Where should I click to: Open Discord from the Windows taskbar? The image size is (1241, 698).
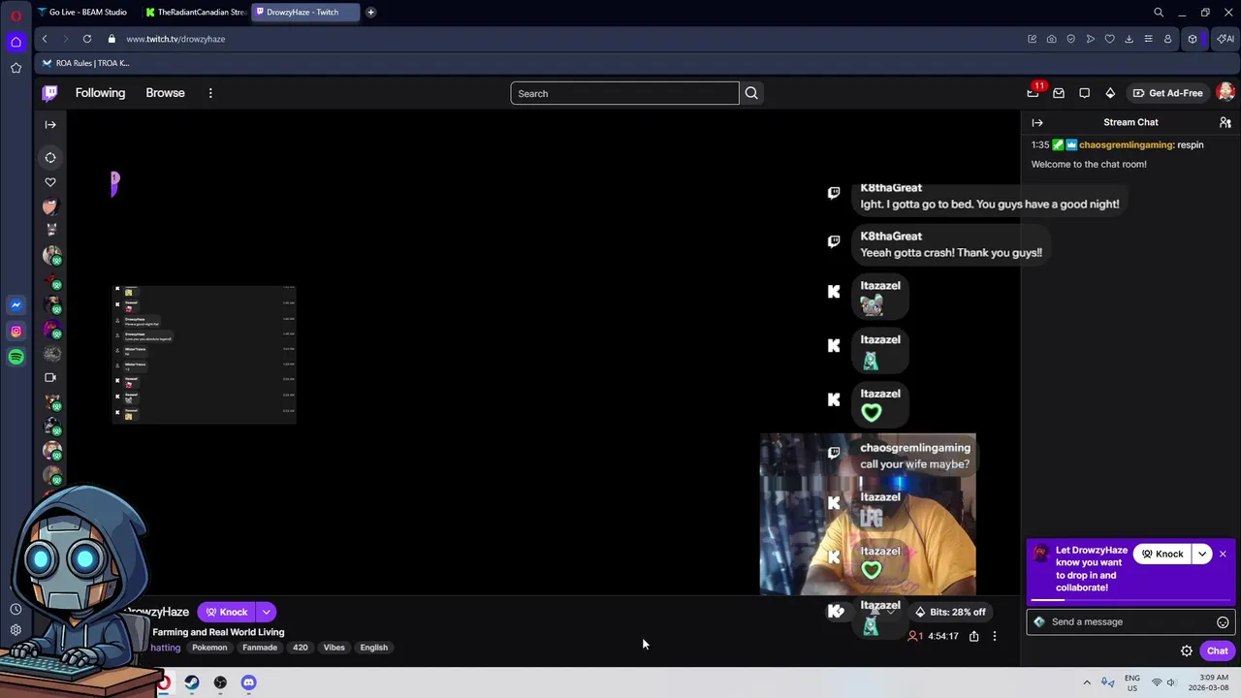point(248,682)
